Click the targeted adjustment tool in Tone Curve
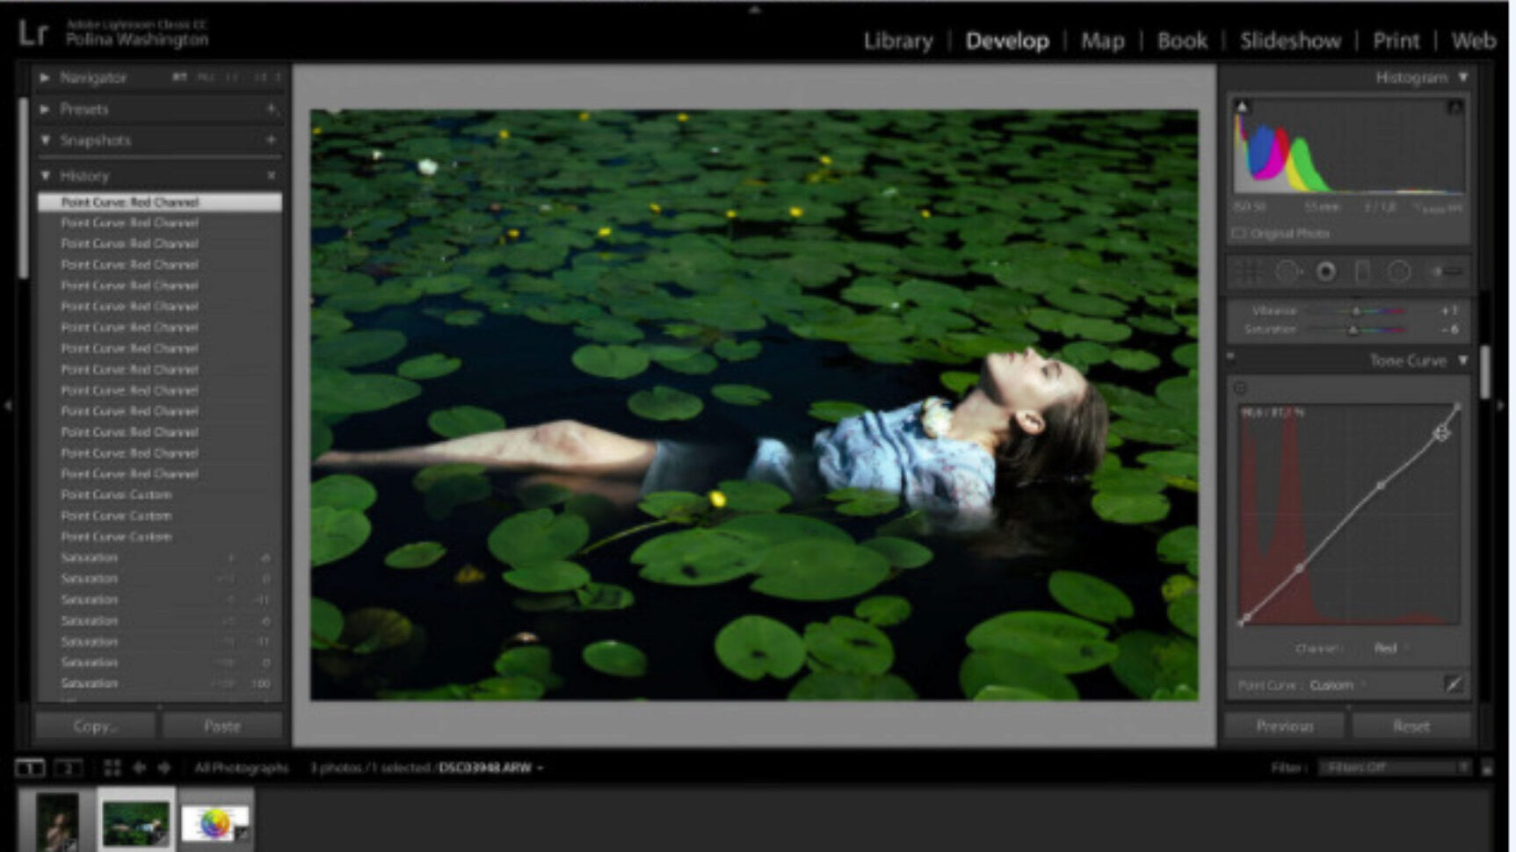This screenshot has height=852, width=1516. tap(1240, 387)
